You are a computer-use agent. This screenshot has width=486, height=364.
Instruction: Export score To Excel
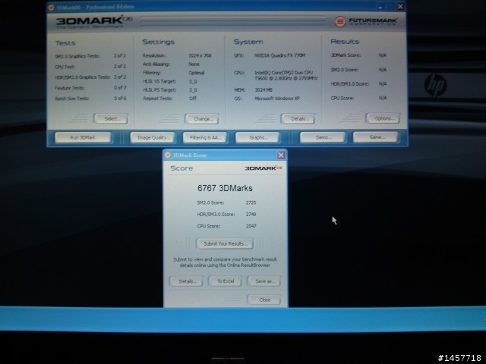pos(226,281)
